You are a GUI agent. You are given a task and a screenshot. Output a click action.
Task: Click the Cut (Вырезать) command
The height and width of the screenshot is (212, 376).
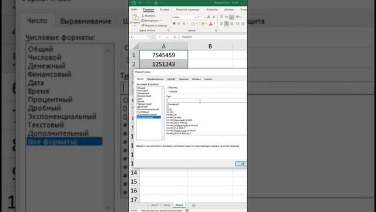tap(149, 16)
